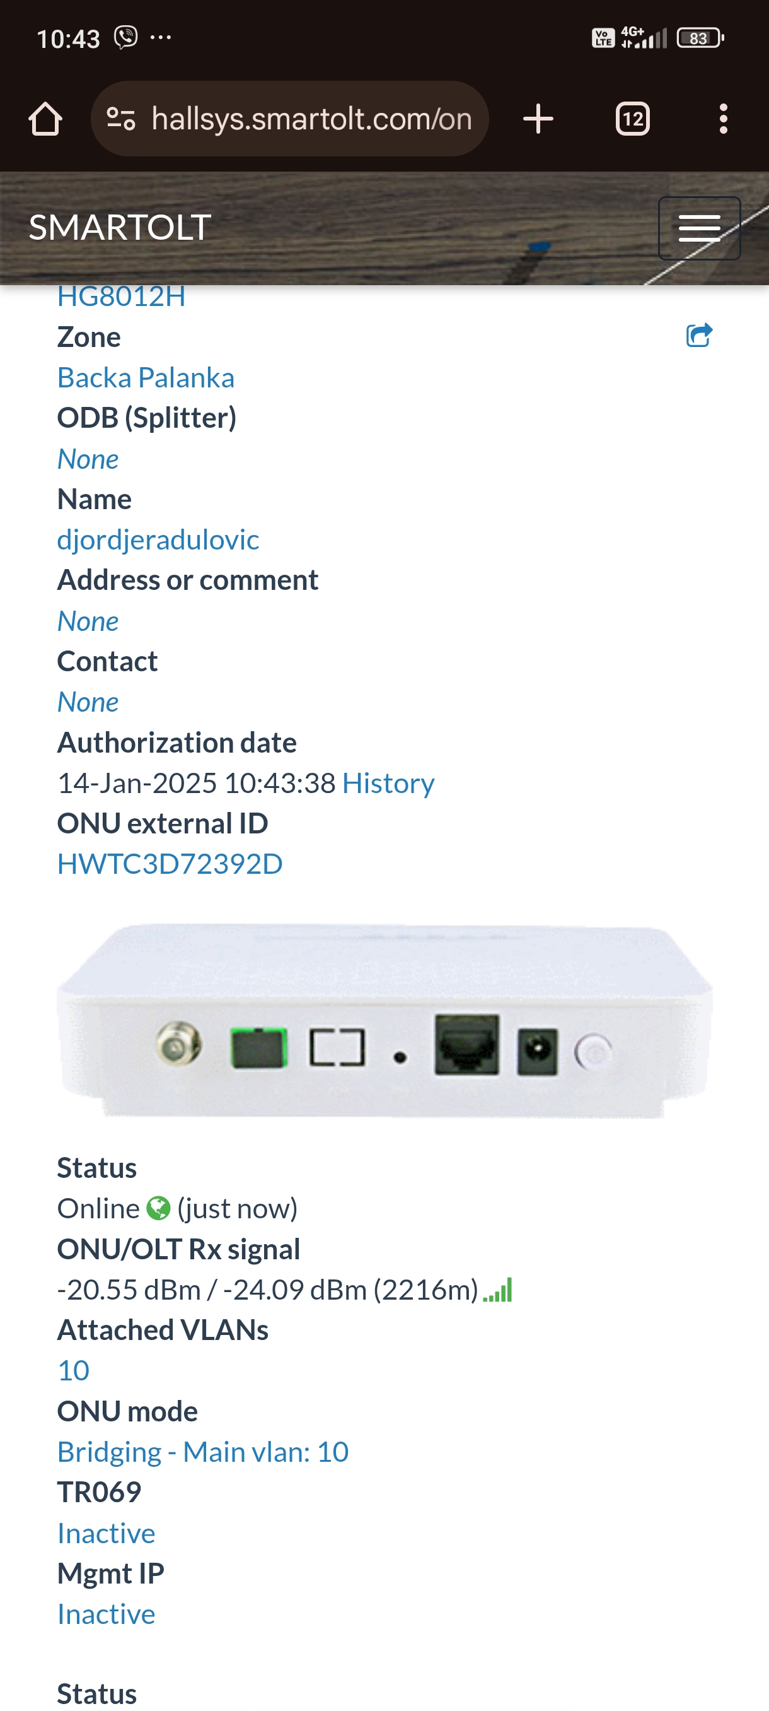Open a new tab with plus icon

538,119
